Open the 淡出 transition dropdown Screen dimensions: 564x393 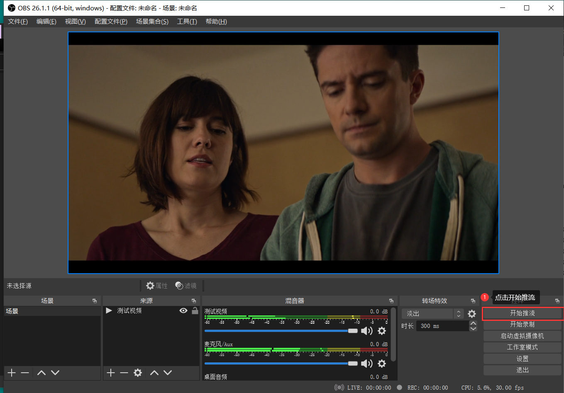(432, 314)
